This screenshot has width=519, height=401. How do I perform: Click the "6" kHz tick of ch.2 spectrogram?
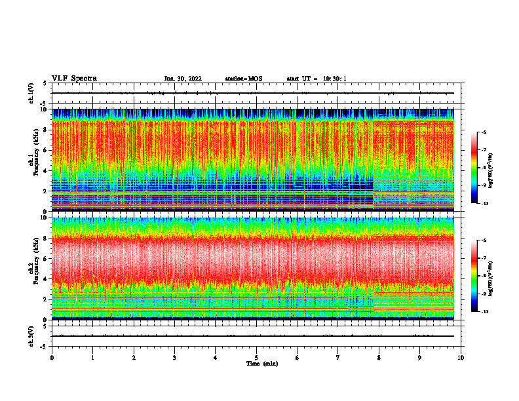coord(45,259)
